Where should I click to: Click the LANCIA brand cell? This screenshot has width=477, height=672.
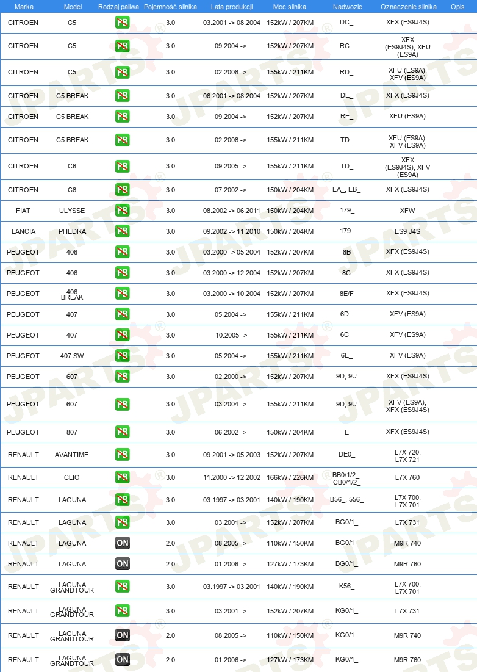(24, 231)
